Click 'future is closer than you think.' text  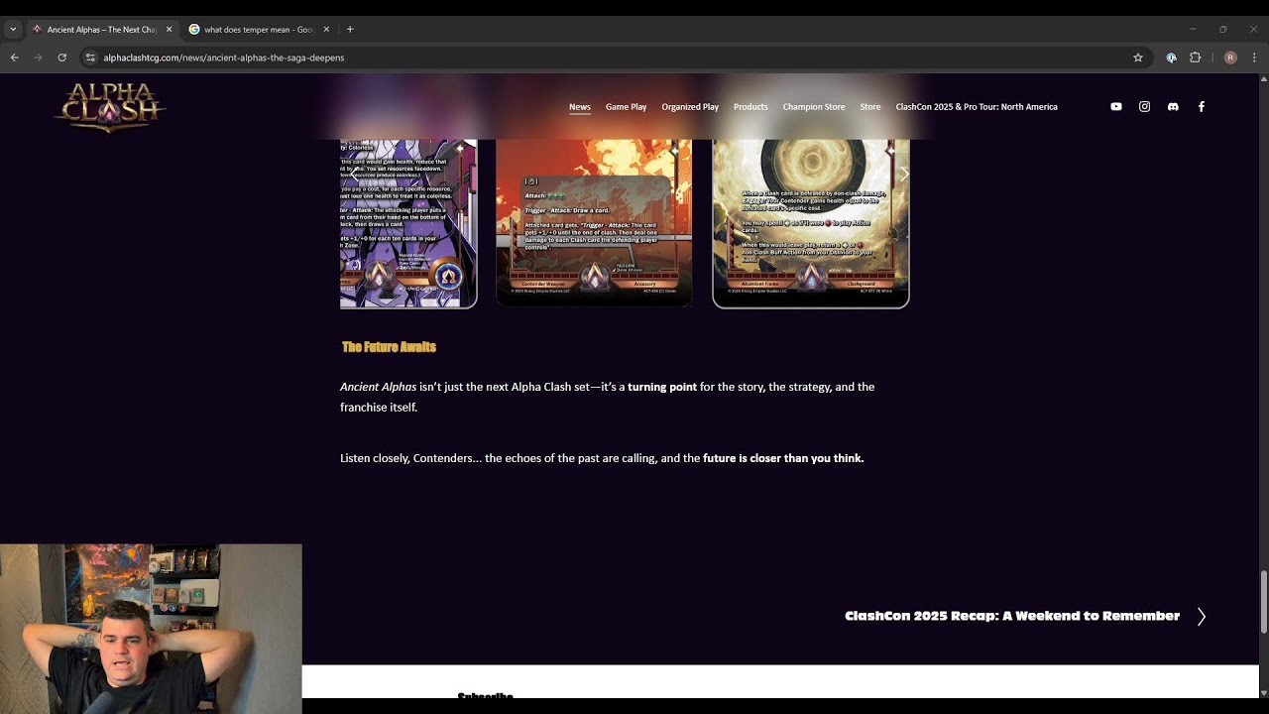[x=783, y=458]
